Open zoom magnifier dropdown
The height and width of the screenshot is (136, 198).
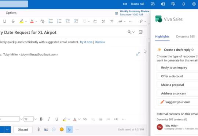pyautogui.click(x=131, y=32)
